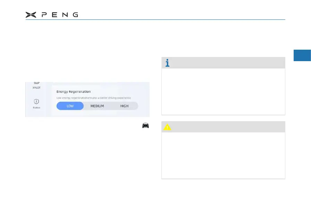
Task: Open XPILOT via its sidebar icon
Action: pyautogui.click(x=36, y=83)
